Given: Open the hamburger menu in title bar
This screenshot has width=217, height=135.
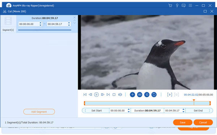Looking at the screenshot, I should 190,5.
